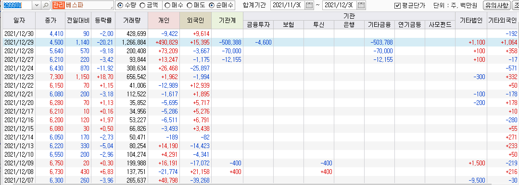Toggle the 평균단가 checkbox

coord(397,6)
